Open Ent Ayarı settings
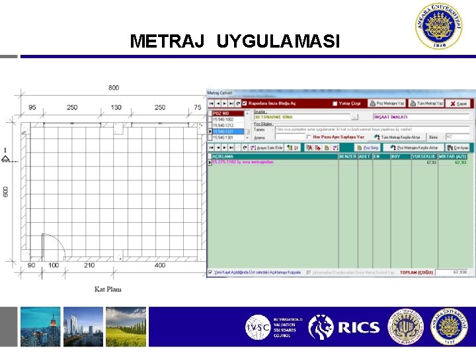The image size is (476, 357). (457, 147)
